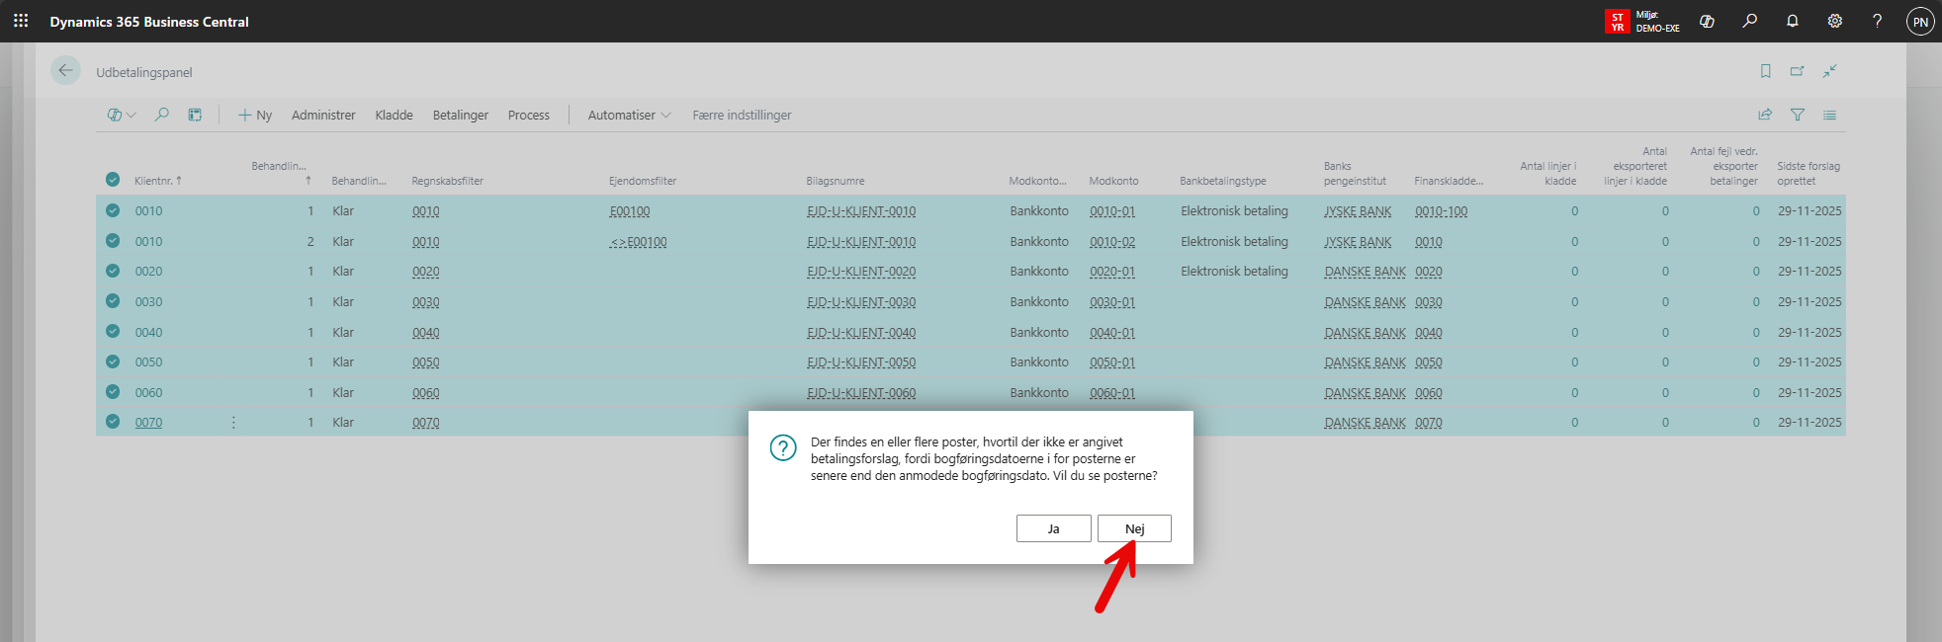The image size is (1942, 642).
Task: Expand the Copilot dropdown in the toolbar
Action: click(x=121, y=115)
